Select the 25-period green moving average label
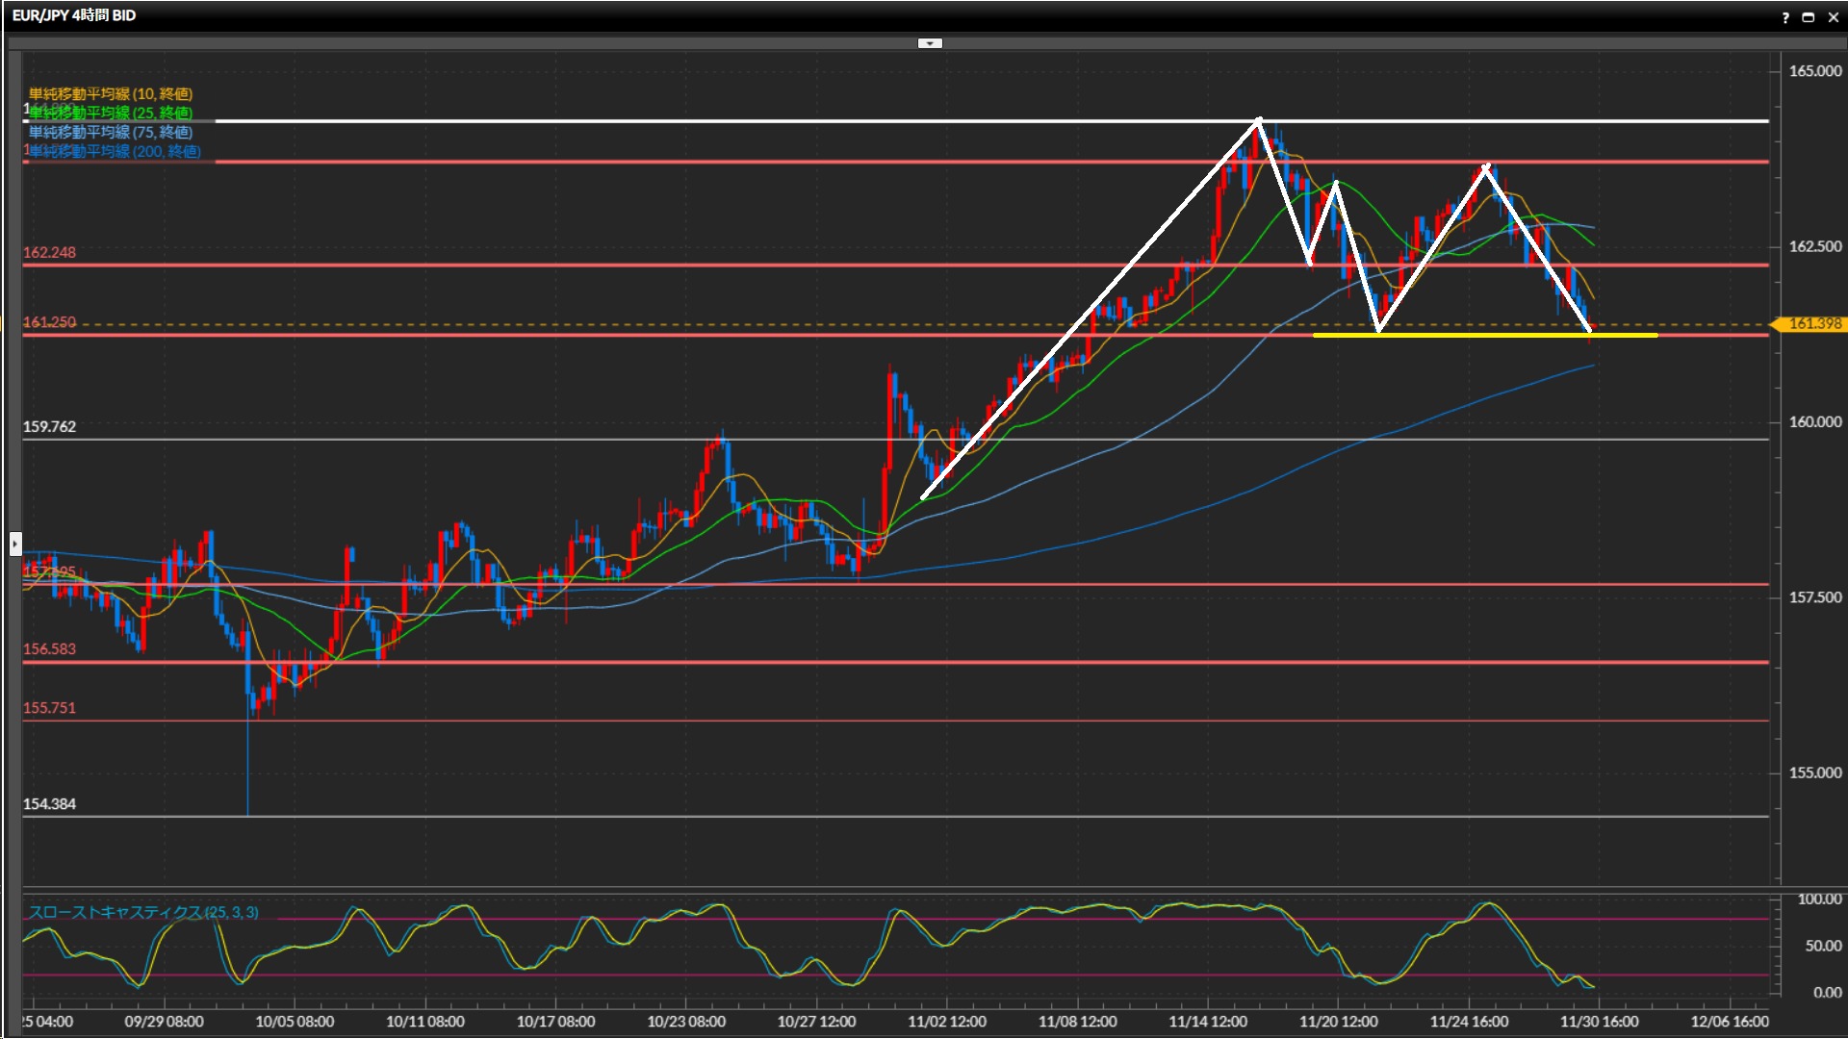Screen dimensions: 1848x1039 (x=110, y=113)
